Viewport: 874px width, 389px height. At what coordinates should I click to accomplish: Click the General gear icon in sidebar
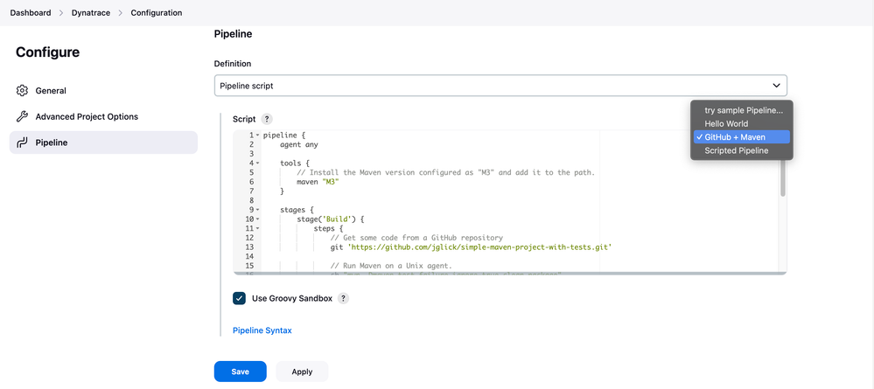tap(23, 91)
